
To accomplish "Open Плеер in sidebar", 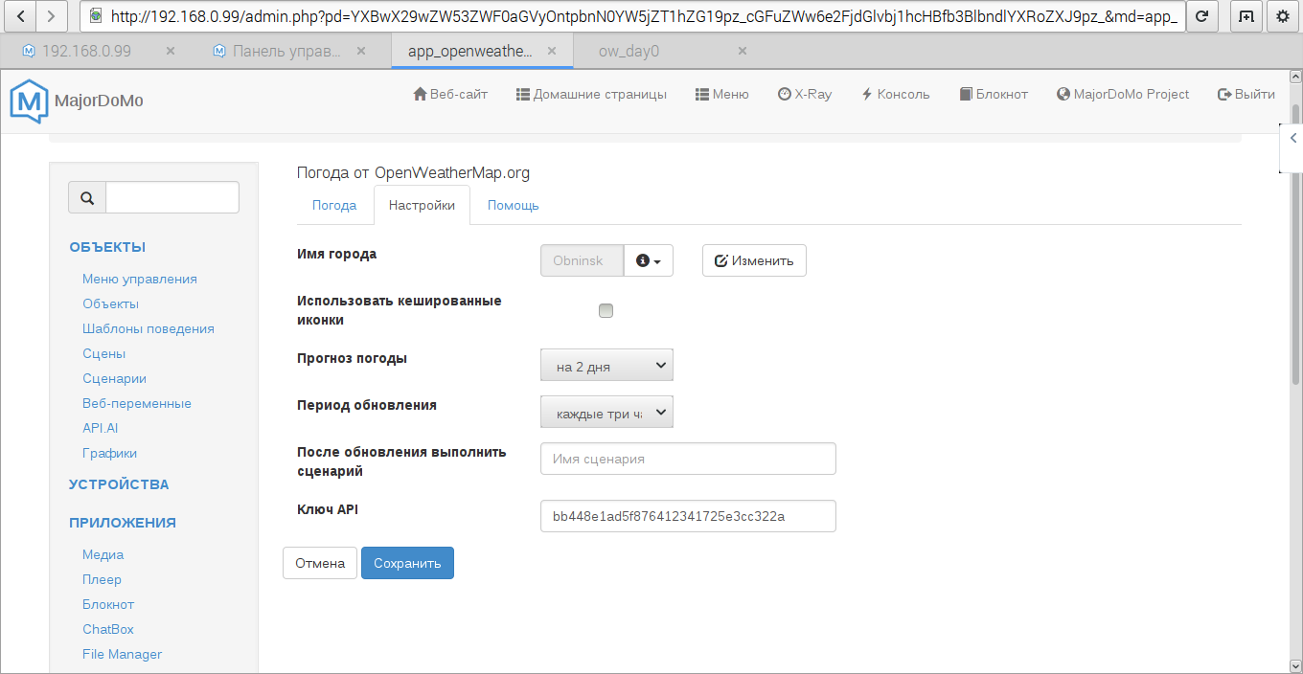I will point(102,579).
